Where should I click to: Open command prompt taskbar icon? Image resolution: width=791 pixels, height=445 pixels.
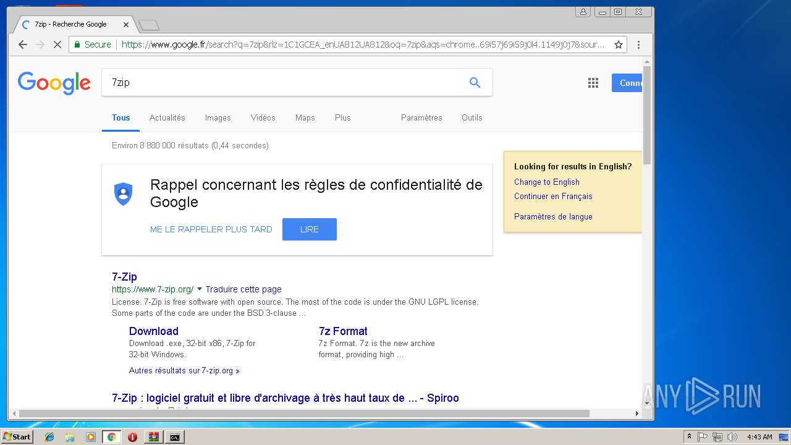pyautogui.click(x=175, y=437)
